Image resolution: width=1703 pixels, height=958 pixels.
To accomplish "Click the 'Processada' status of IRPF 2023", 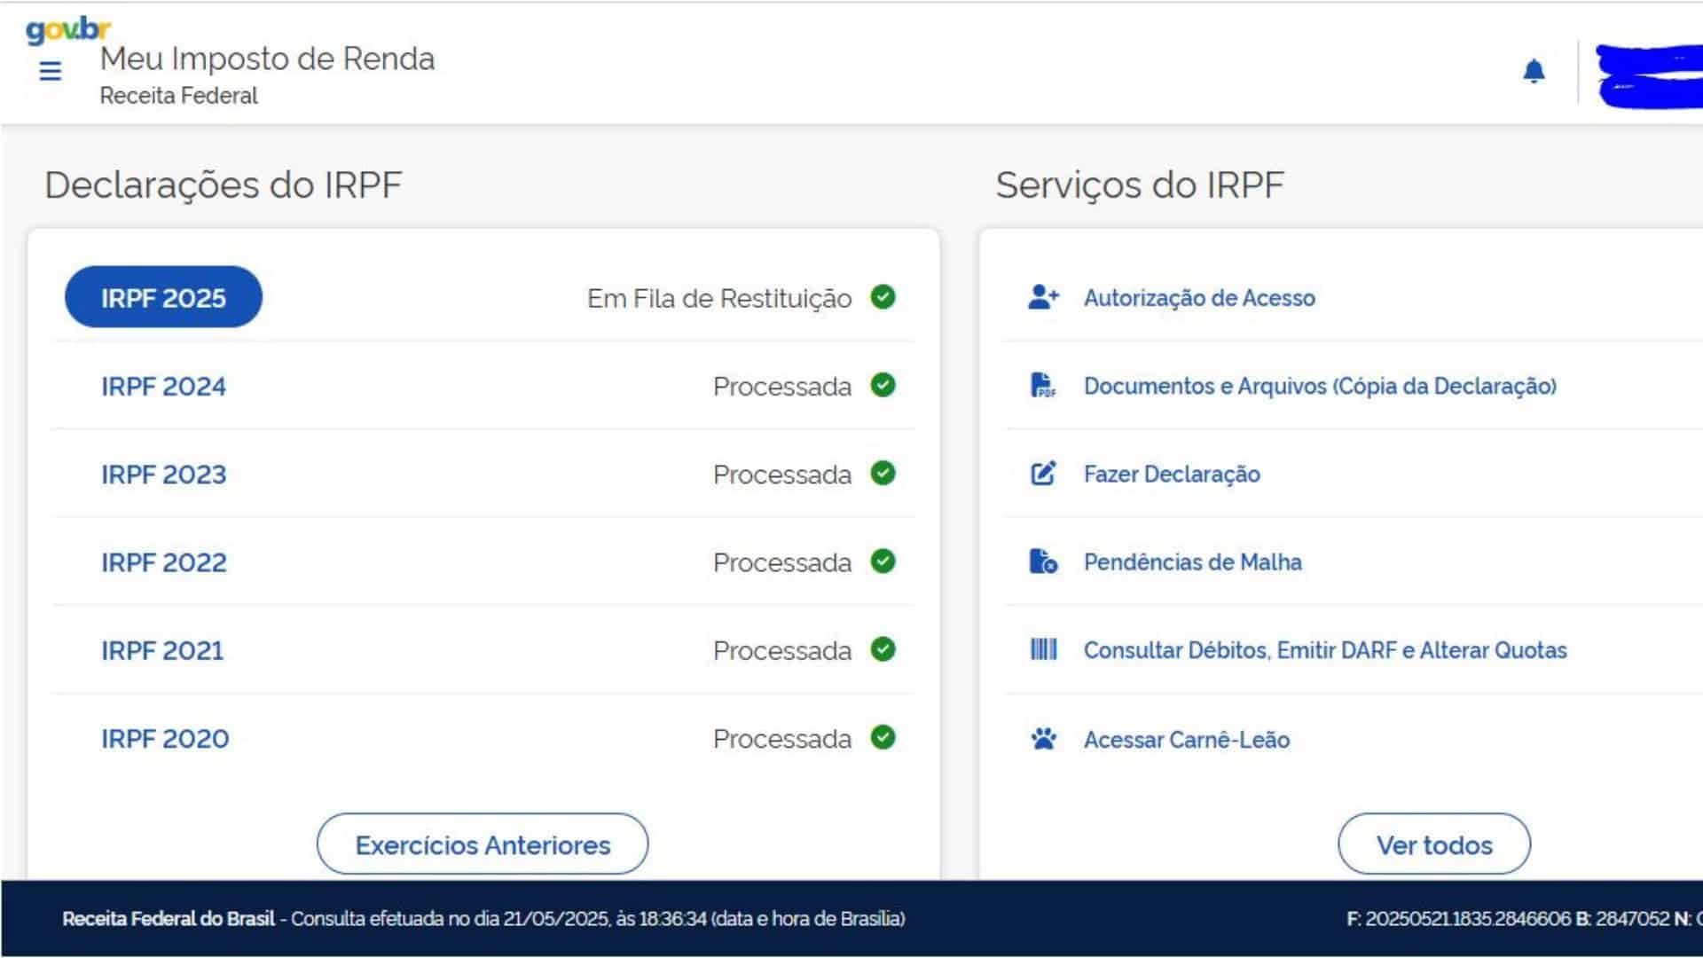I will click(782, 475).
